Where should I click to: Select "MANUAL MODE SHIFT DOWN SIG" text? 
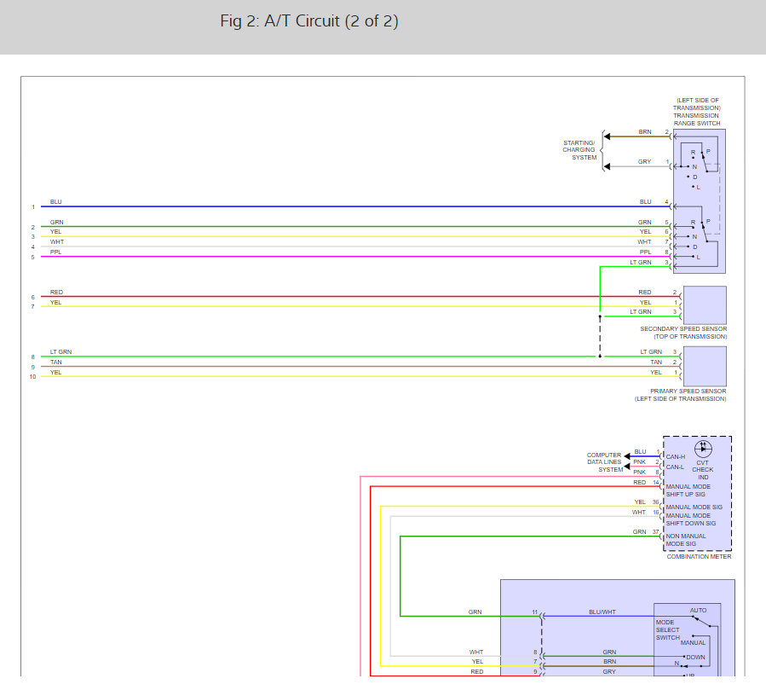691,519
